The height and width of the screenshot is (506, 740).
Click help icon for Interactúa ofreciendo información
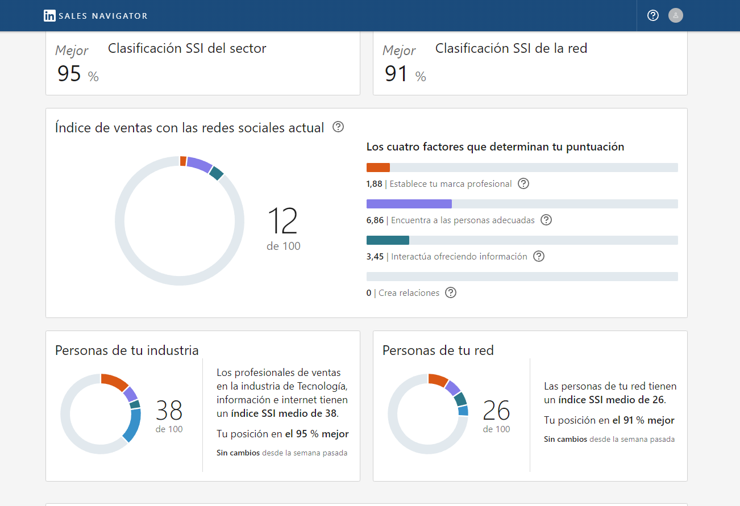(x=539, y=256)
